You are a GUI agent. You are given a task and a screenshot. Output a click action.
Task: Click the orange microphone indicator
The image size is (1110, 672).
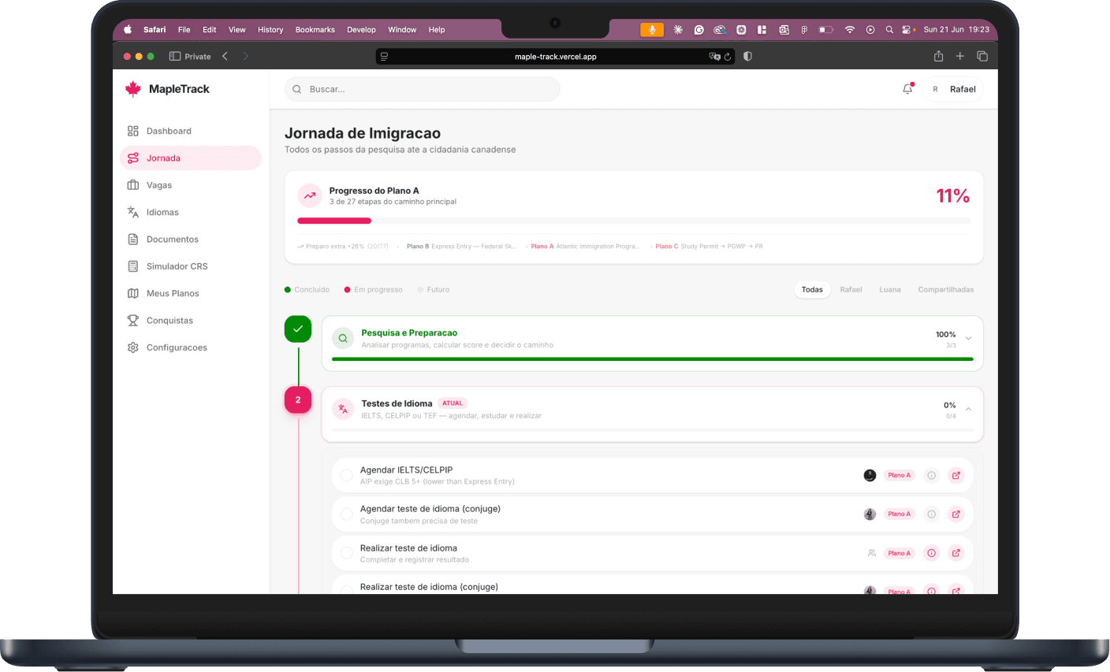click(652, 30)
